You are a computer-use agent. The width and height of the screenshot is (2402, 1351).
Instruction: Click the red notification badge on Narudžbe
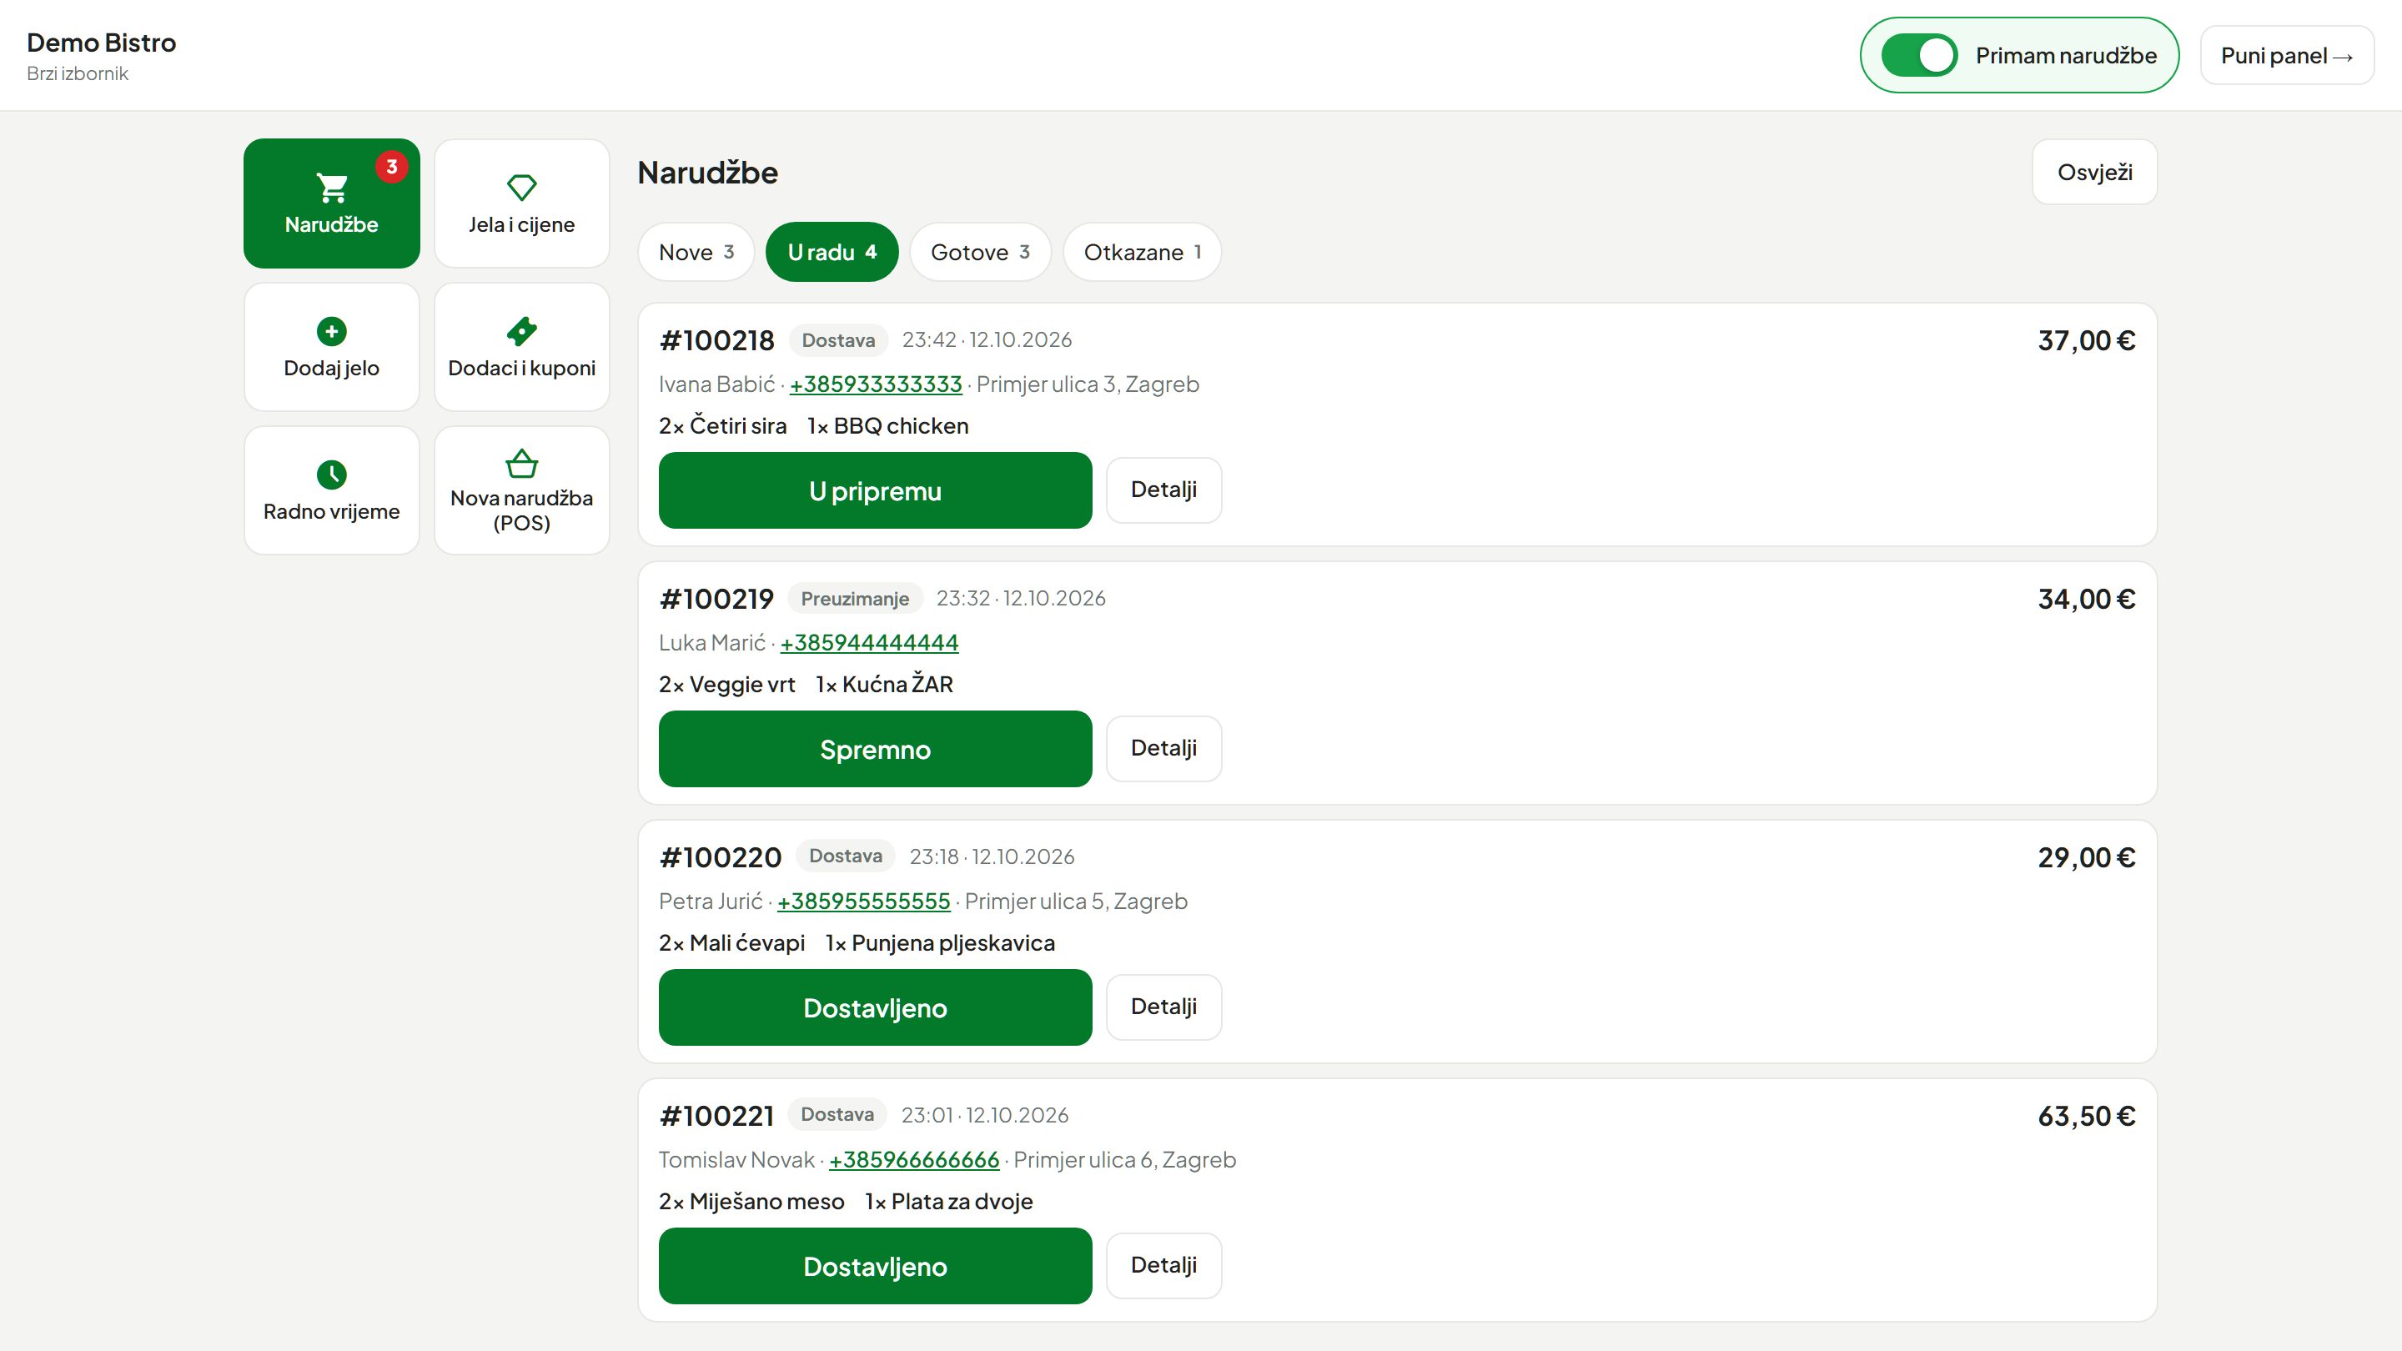click(392, 167)
